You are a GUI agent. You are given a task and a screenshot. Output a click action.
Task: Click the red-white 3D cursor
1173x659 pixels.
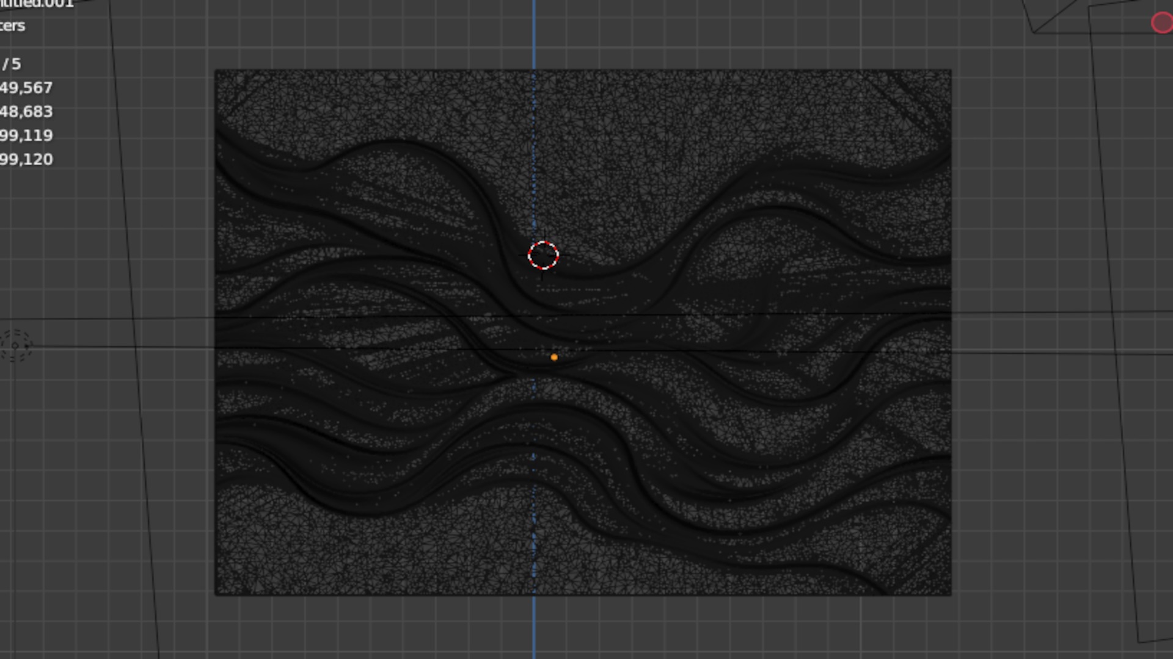click(543, 255)
